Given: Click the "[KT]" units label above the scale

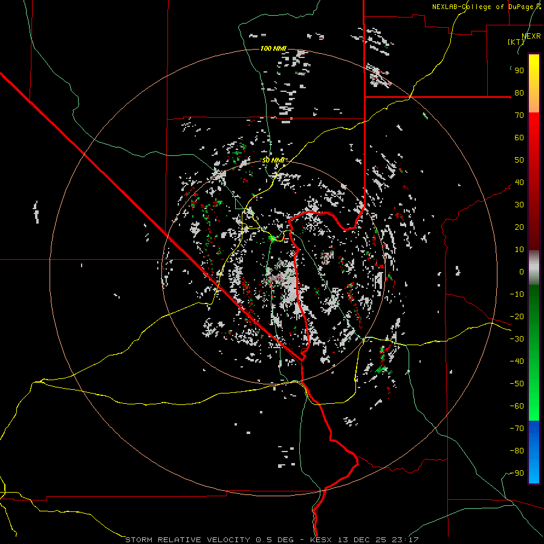Looking at the screenshot, I should 516,42.
